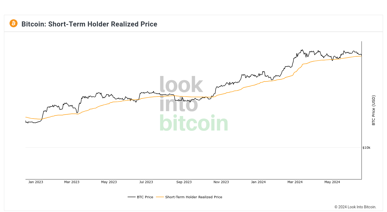The height and width of the screenshot is (212, 387).
Task: Click the black BTC Price legend line
Action: point(132,197)
